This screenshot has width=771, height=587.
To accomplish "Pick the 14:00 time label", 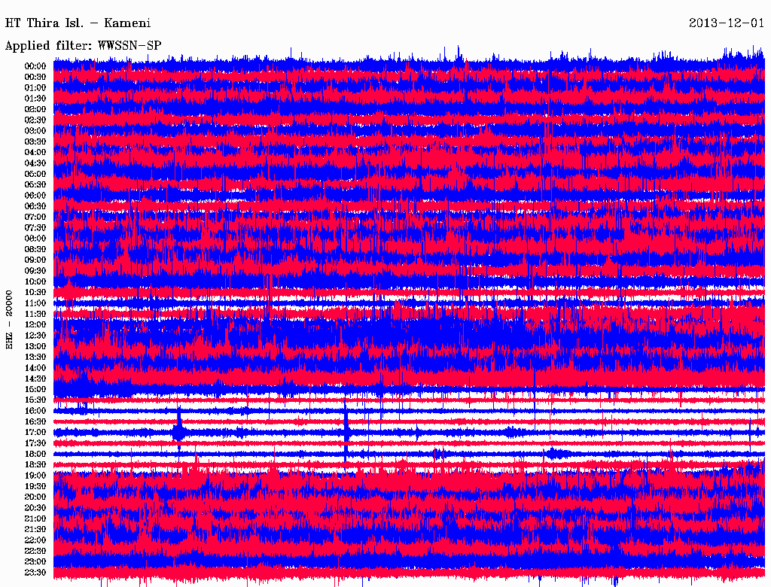I will pyautogui.click(x=35, y=368).
